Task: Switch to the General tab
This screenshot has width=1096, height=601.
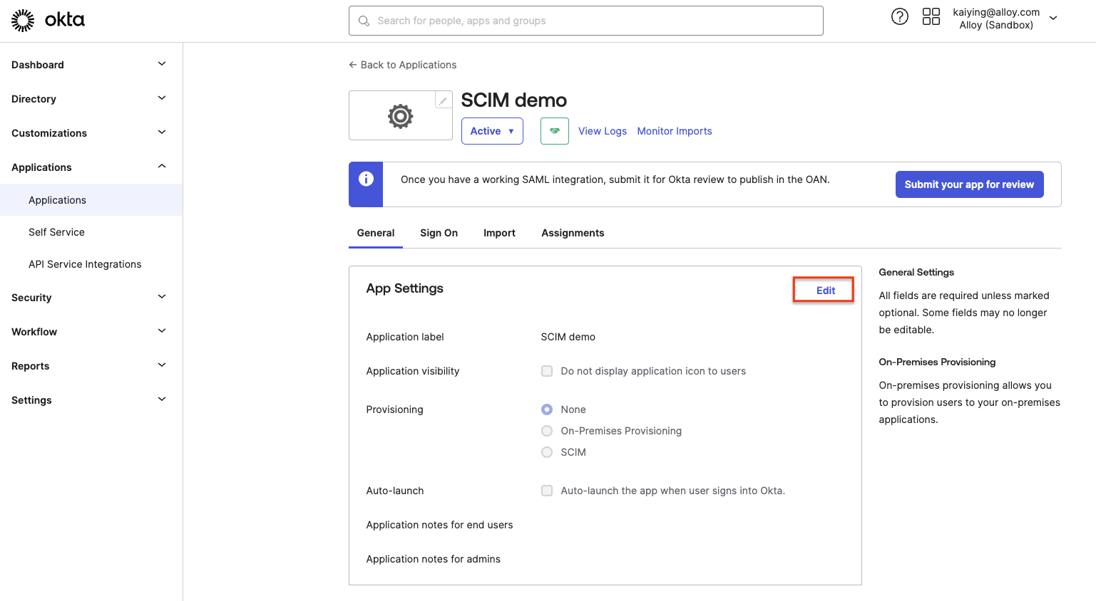Action: (x=376, y=233)
